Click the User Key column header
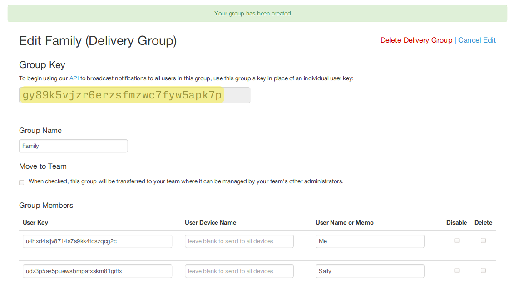514x284 pixels. [35, 223]
